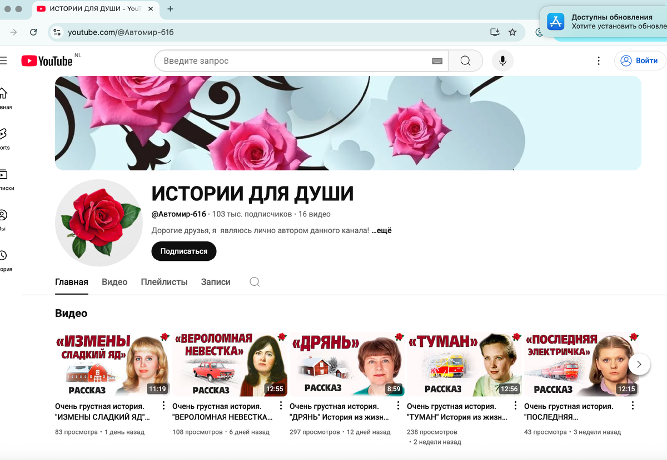Open the App Store update notification icon
Image resolution: width=667 pixels, height=460 pixels.
[556, 22]
